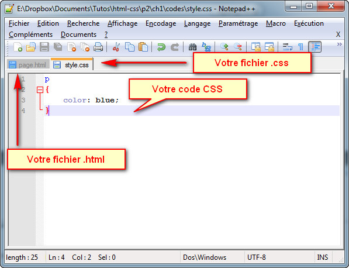The height and width of the screenshot is (268, 349).
Task: Toggle indent guide icon
Action: [315, 47]
